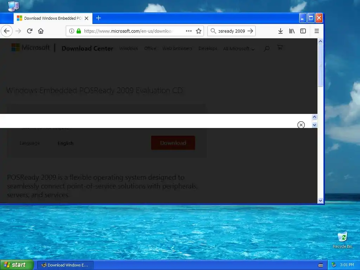This screenshot has height=270, width=360.
Task: Click the popup panel scroll up arrow
Action: click(x=315, y=117)
